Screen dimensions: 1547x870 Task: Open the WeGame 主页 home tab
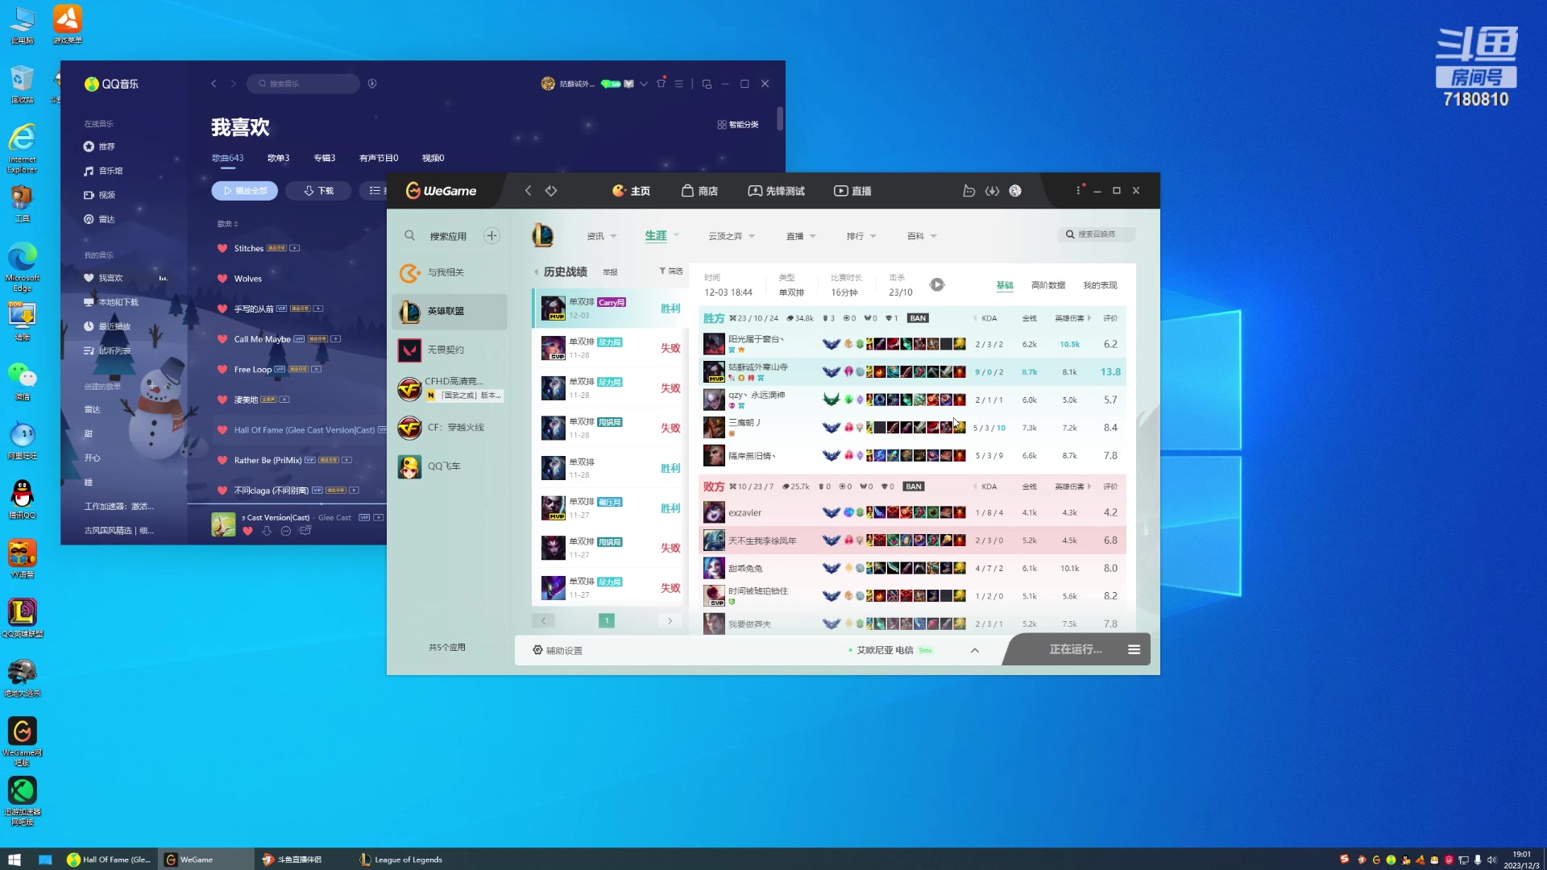coord(631,191)
